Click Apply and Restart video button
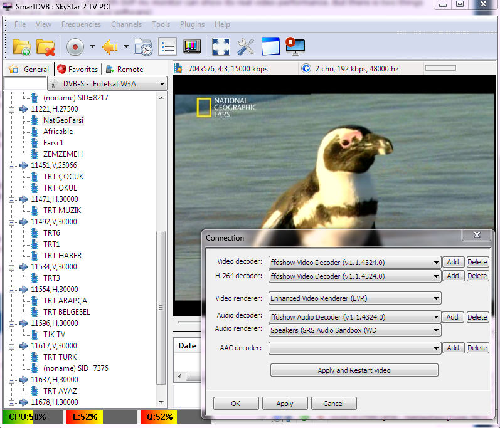The width and height of the screenshot is (500, 428). click(x=354, y=370)
